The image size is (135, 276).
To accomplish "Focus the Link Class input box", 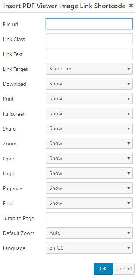I will coord(89,39).
